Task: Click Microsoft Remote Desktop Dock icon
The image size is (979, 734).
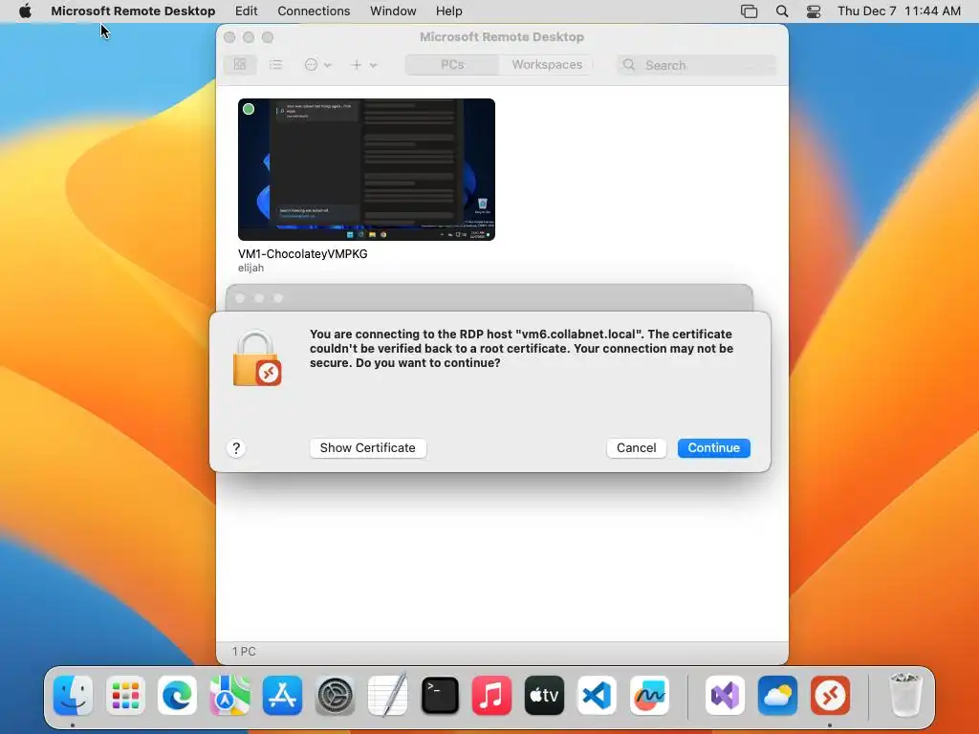Action: click(x=830, y=695)
